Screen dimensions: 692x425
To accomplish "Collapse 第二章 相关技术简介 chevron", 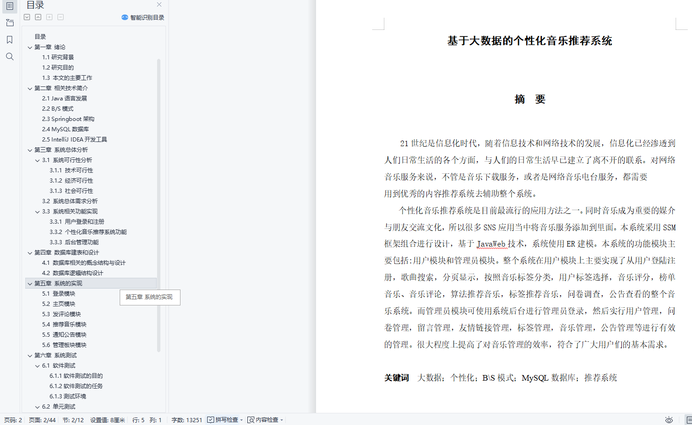I will [30, 88].
